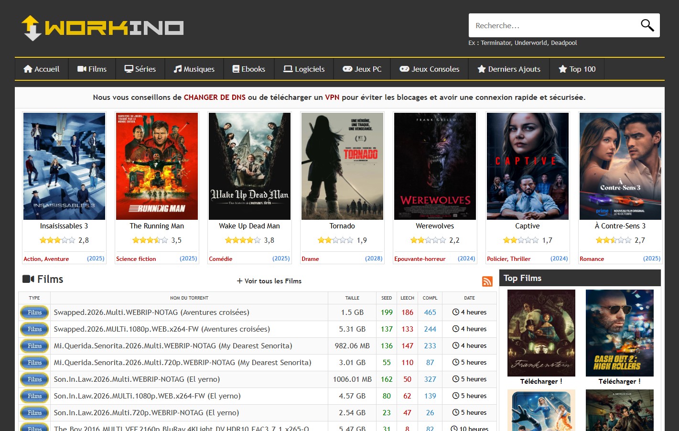Image resolution: width=679 pixels, height=431 pixels.
Task: Open the Captive movie poster
Action: 528,166
